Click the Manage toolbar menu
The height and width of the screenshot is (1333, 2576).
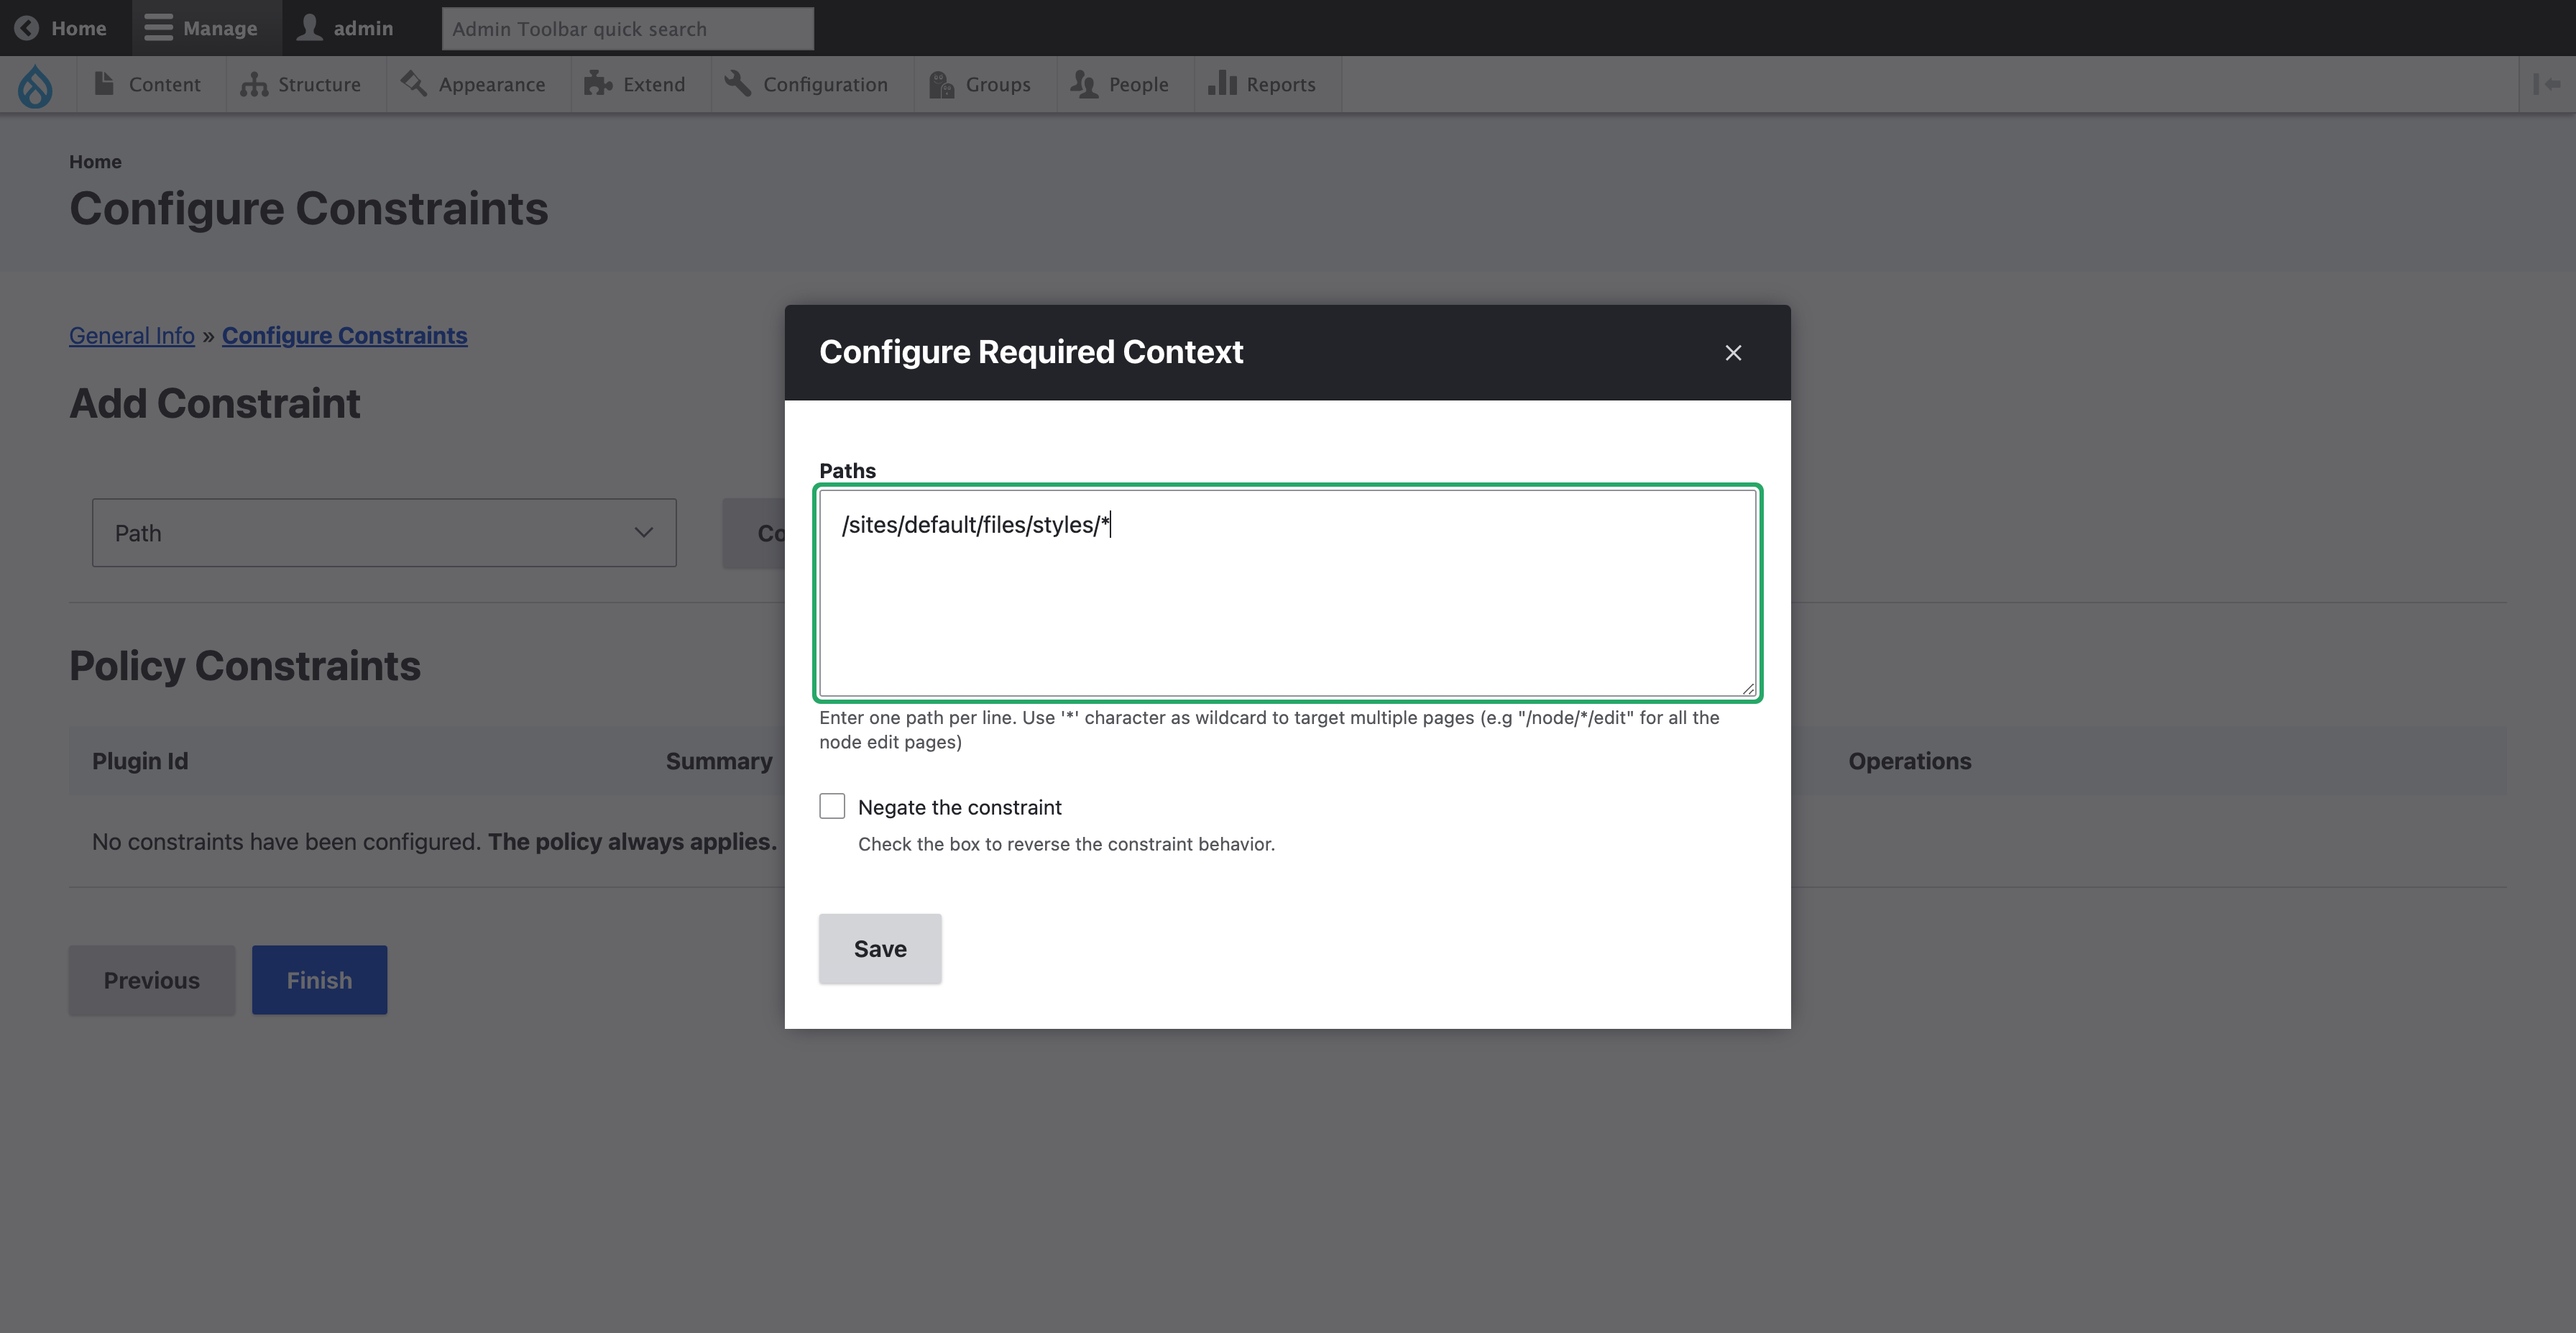point(204,27)
